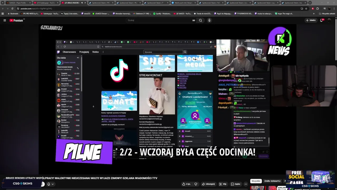Open the apps grid in bookmarks bar
Screen dimensions: 337x190
pos(3,13)
